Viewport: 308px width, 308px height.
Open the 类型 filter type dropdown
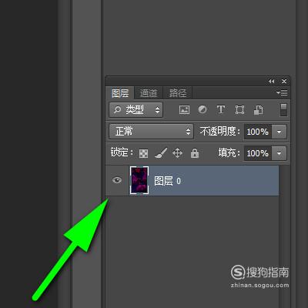point(136,110)
